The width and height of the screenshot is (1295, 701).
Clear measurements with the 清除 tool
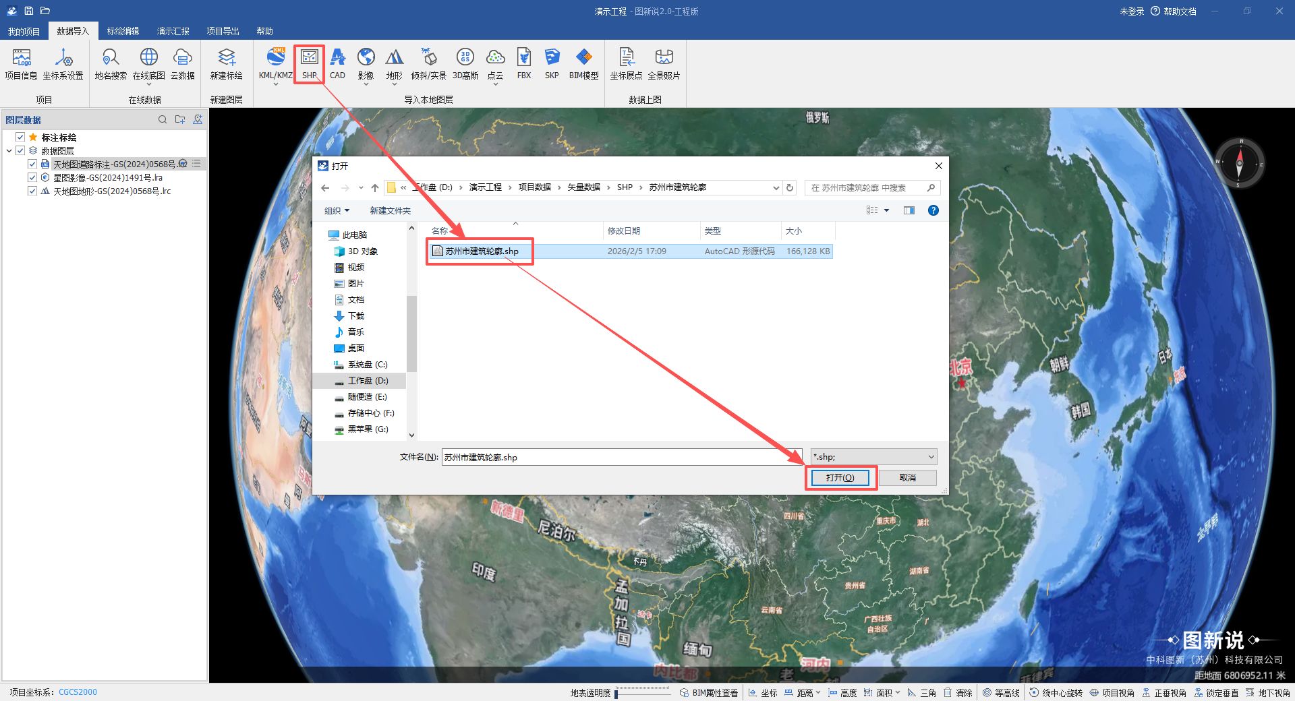pyautogui.click(x=958, y=693)
